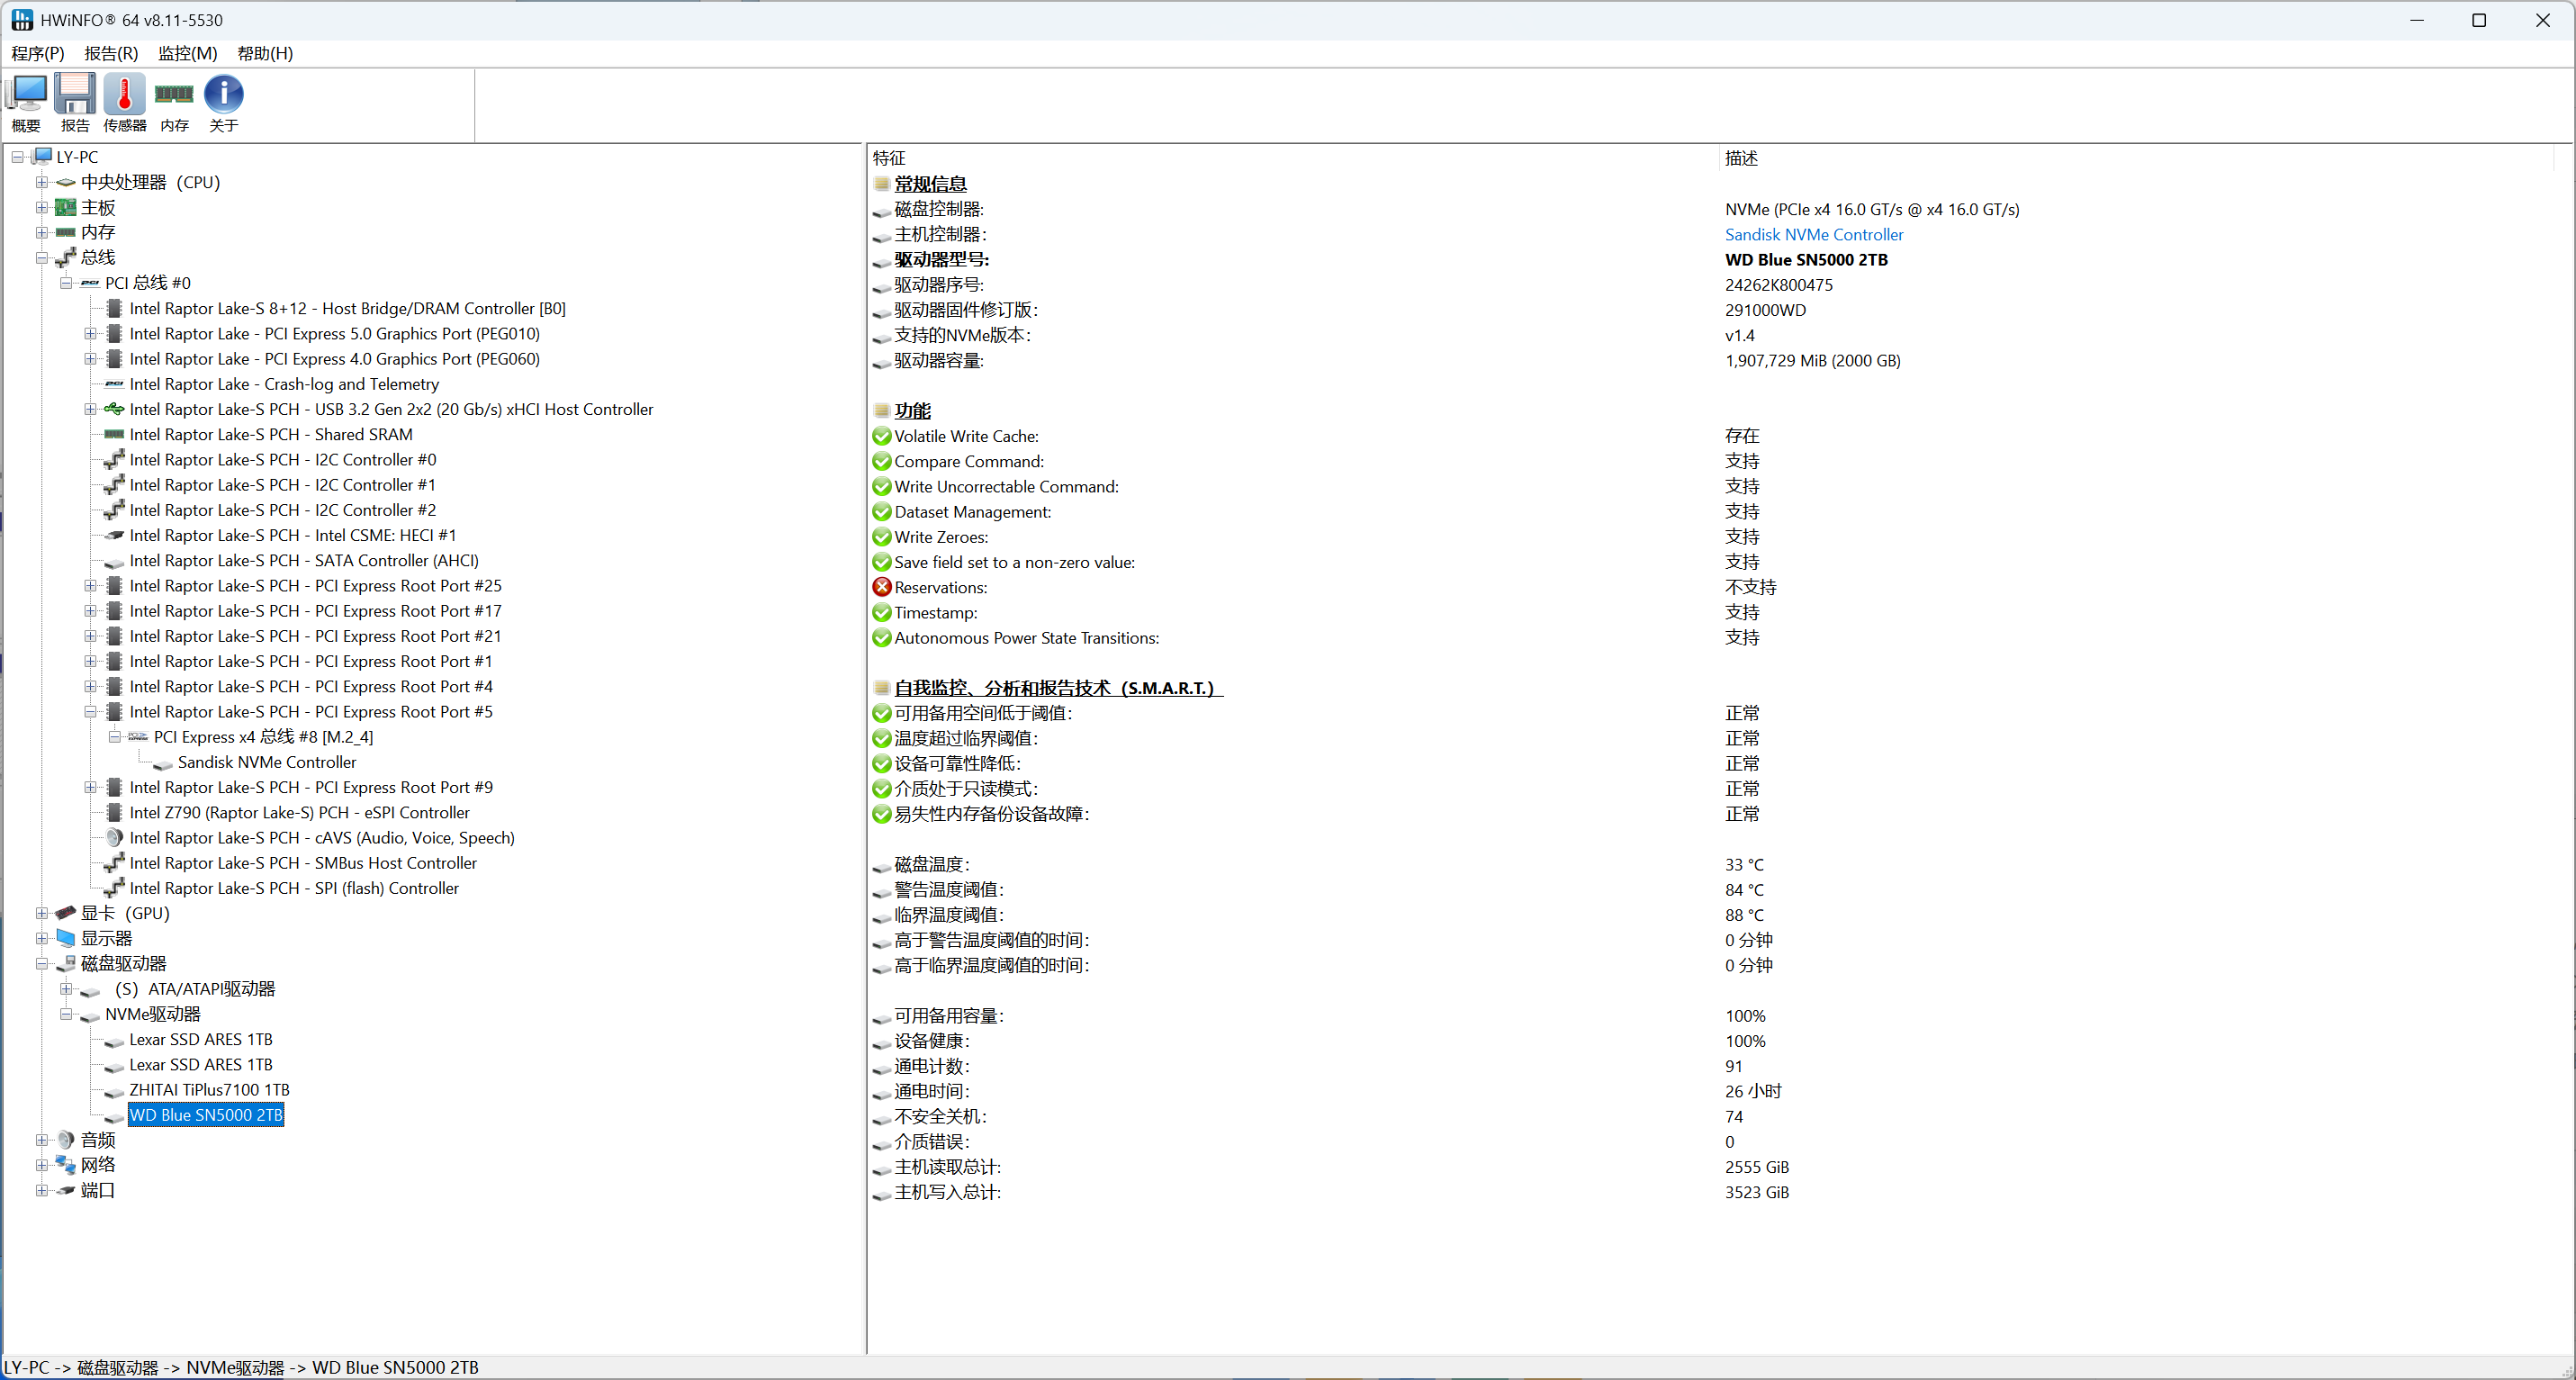The width and height of the screenshot is (2576, 1380).
Task: Click the 中央处理器 (CPU) chip icon
Action: click(66, 182)
